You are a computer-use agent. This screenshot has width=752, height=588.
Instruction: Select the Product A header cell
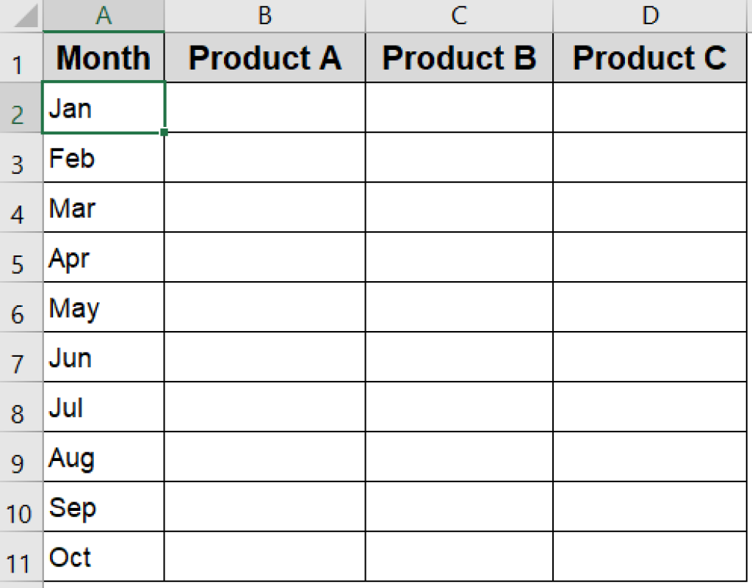coord(264,57)
